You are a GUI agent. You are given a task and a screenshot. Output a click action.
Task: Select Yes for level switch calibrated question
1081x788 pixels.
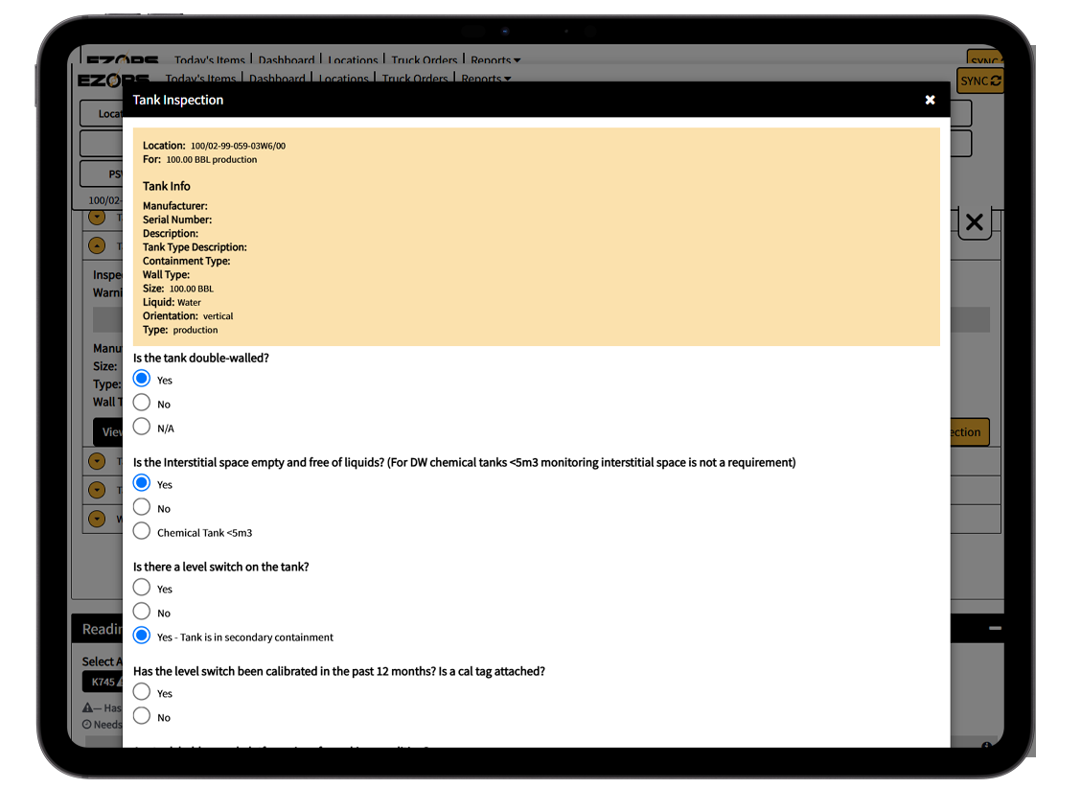(142, 692)
